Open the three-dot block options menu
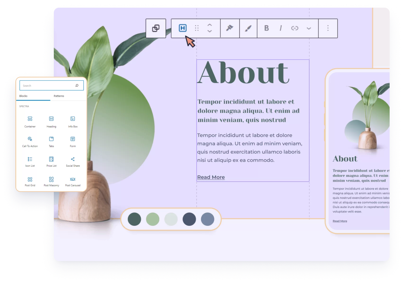Viewport: 405px width, 284px height. [x=328, y=28]
